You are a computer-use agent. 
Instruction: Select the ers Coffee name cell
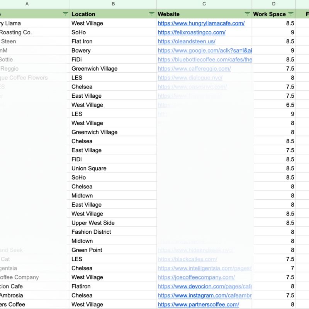point(35,304)
